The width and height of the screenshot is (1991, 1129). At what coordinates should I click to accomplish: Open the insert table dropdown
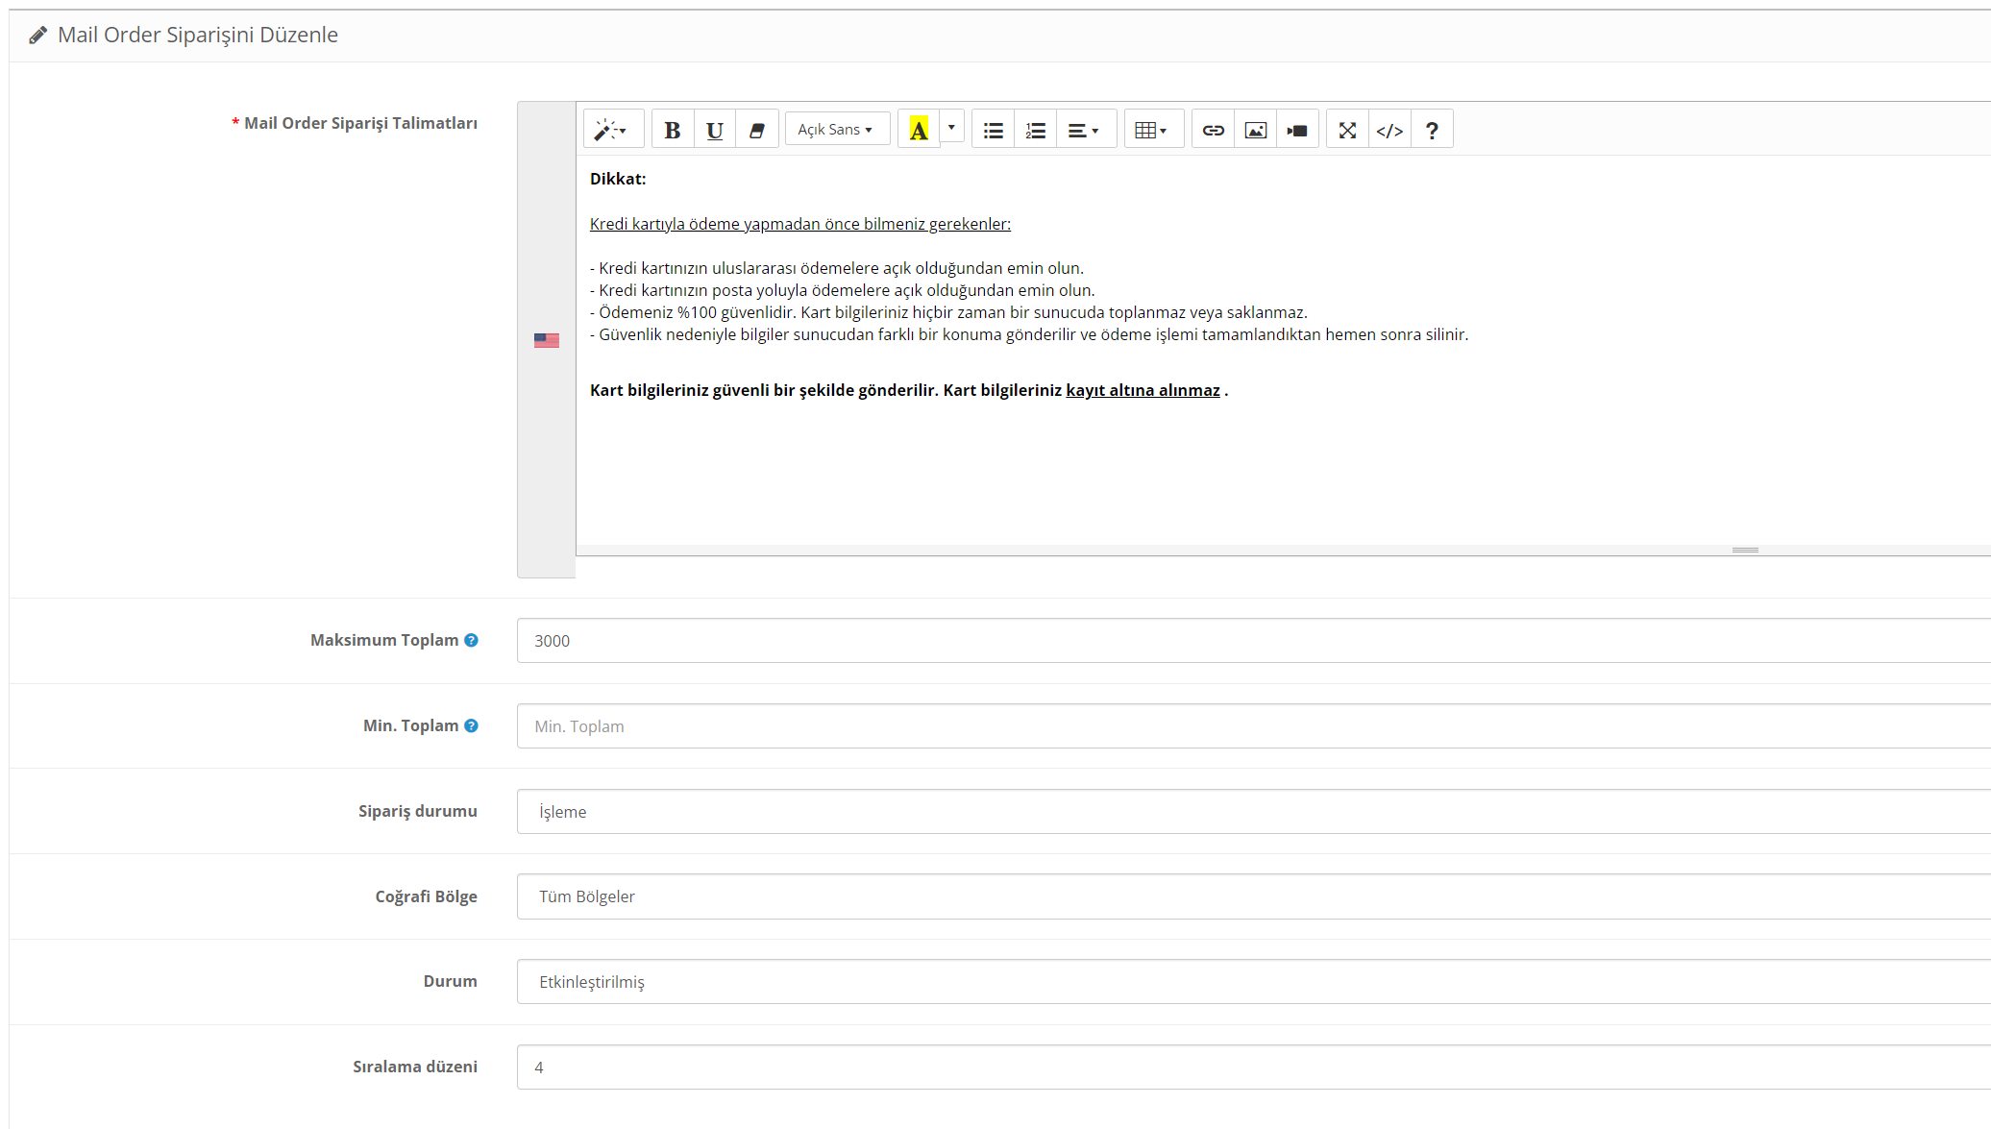tap(1151, 130)
